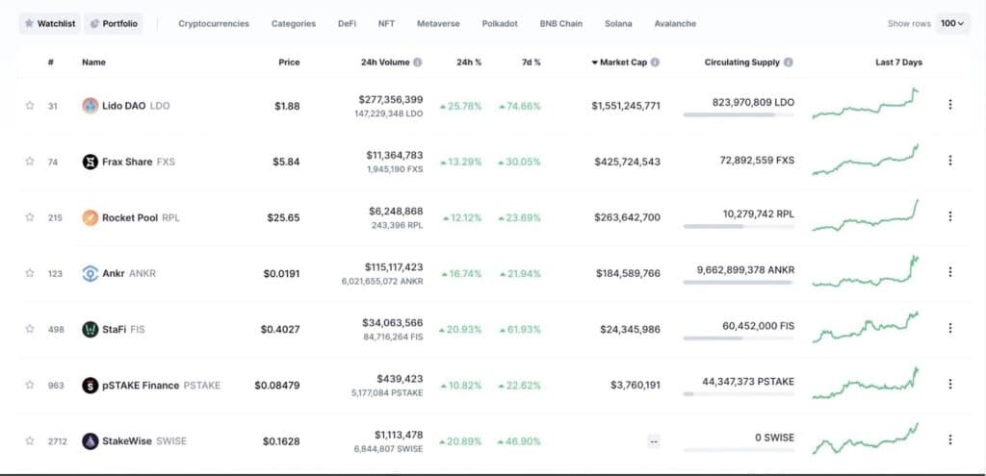
Task: Sort by 24h % column header
Action: coord(469,63)
